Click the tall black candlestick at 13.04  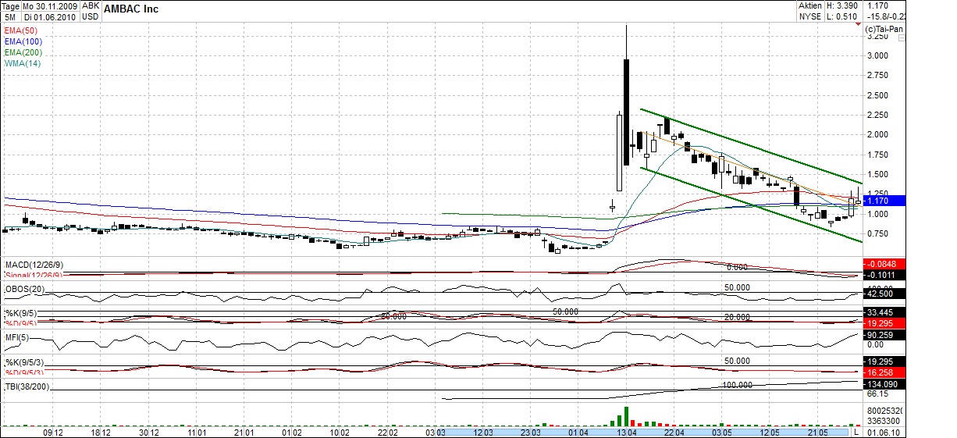point(626,111)
